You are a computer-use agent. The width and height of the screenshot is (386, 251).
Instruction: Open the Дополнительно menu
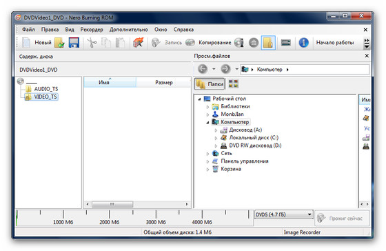coord(128,30)
